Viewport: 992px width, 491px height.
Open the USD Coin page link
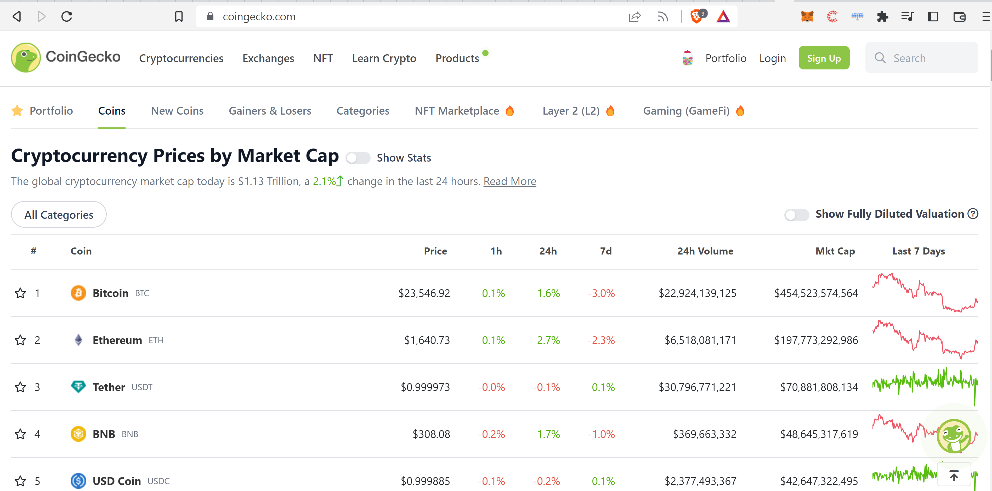[x=117, y=481]
